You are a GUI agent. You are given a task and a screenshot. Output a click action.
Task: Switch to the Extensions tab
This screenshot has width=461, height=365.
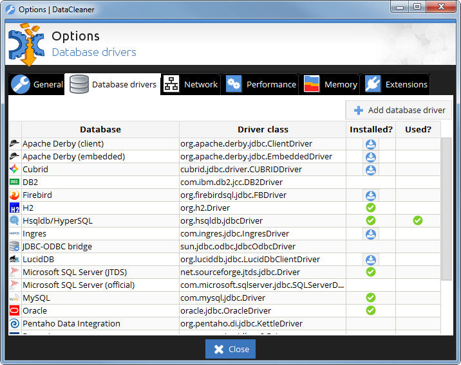(395, 84)
